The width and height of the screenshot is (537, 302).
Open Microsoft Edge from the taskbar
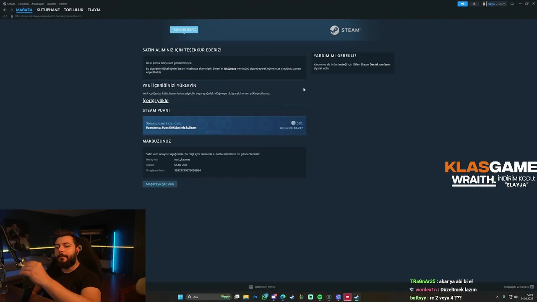(x=283, y=297)
